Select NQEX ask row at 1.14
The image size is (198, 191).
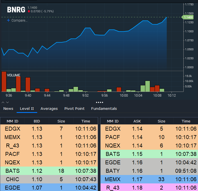click(149, 145)
